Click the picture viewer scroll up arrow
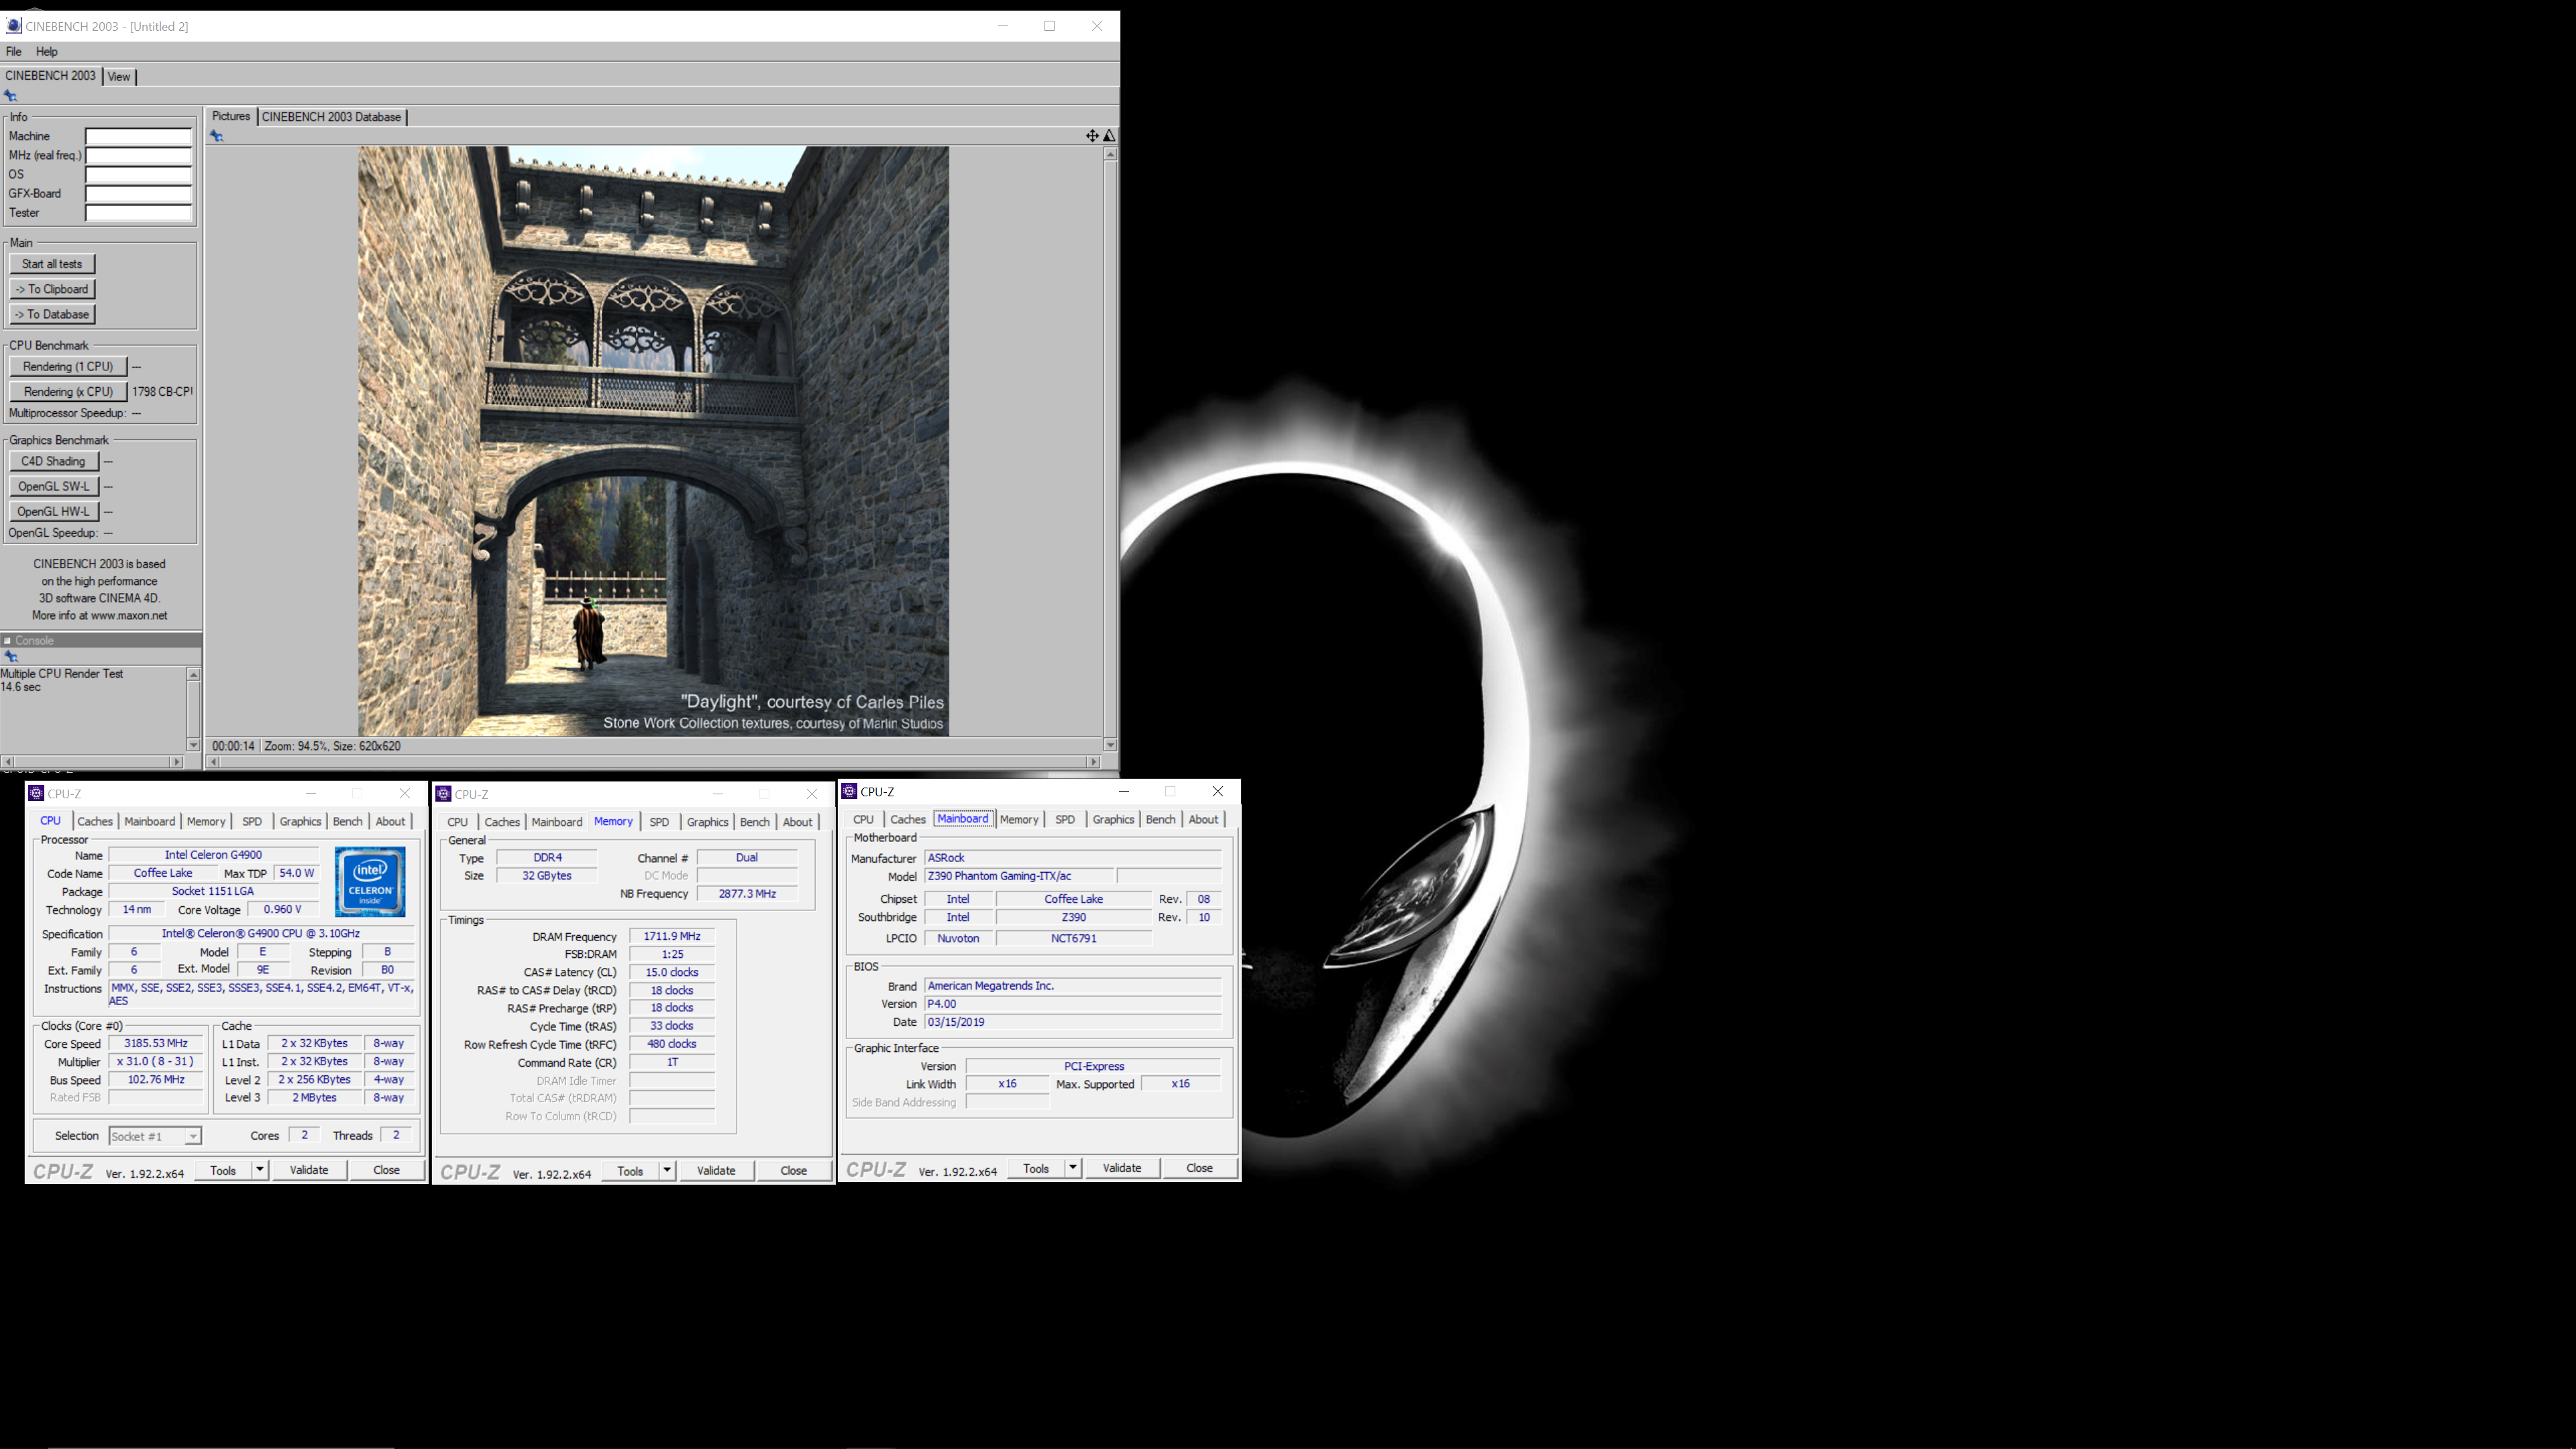2576x1449 pixels. pyautogui.click(x=1110, y=154)
